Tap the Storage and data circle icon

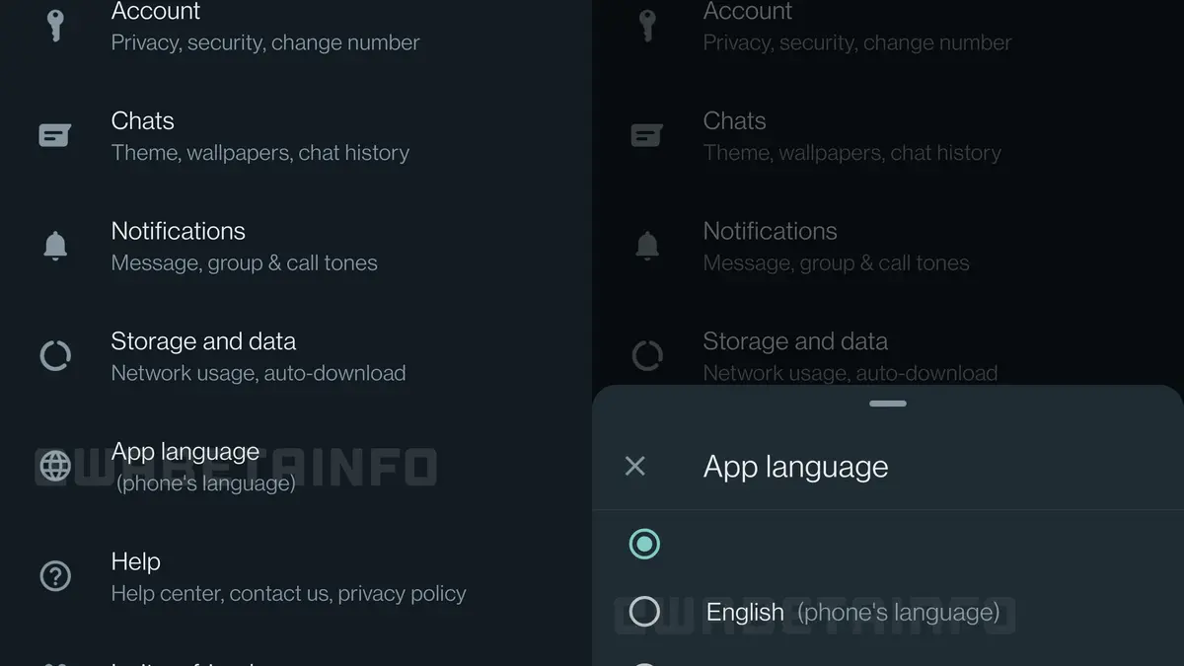click(x=55, y=355)
